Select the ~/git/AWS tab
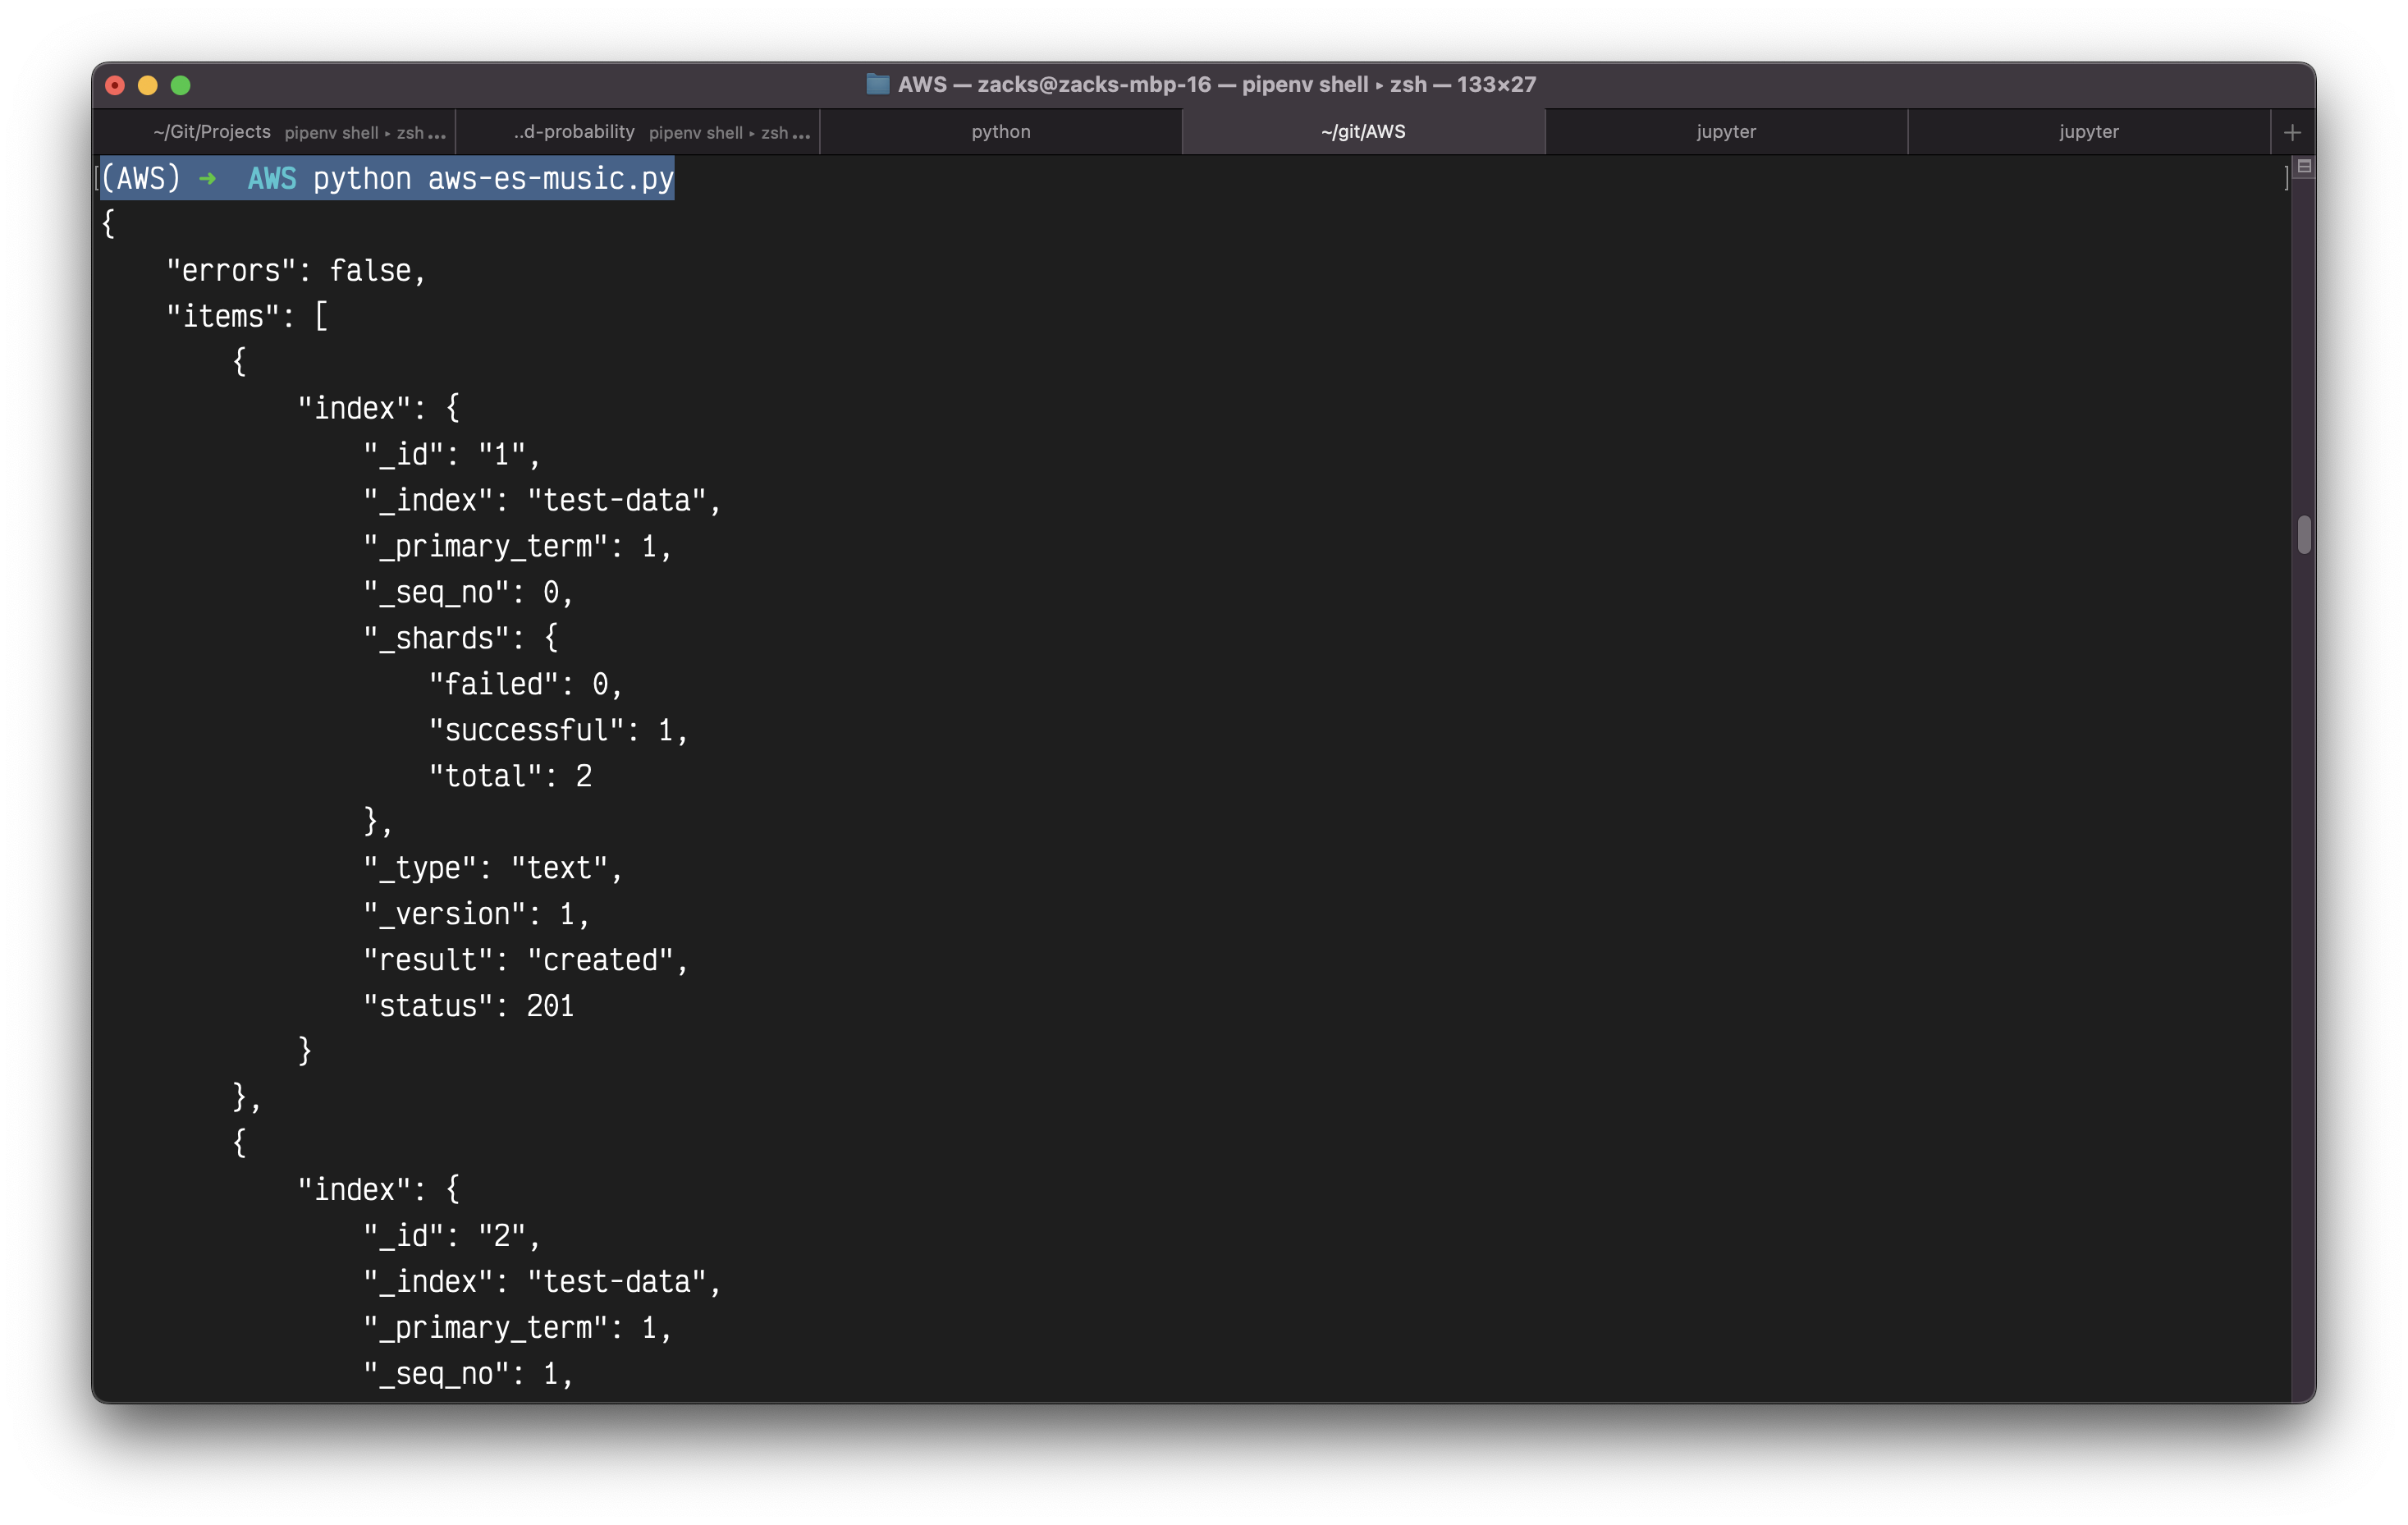Viewport: 2408px width, 1525px height. click(1363, 132)
